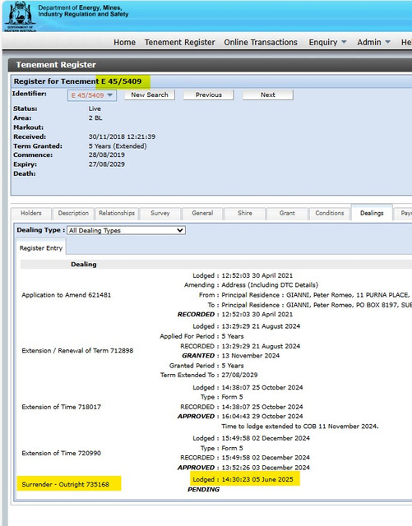Select Extension / Renewal of Term 712898
The height and width of the screenshot is (526, 412).
pyautogui.click(x=77, y=351)
